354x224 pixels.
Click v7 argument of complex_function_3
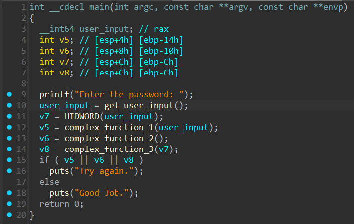point(164,149)
